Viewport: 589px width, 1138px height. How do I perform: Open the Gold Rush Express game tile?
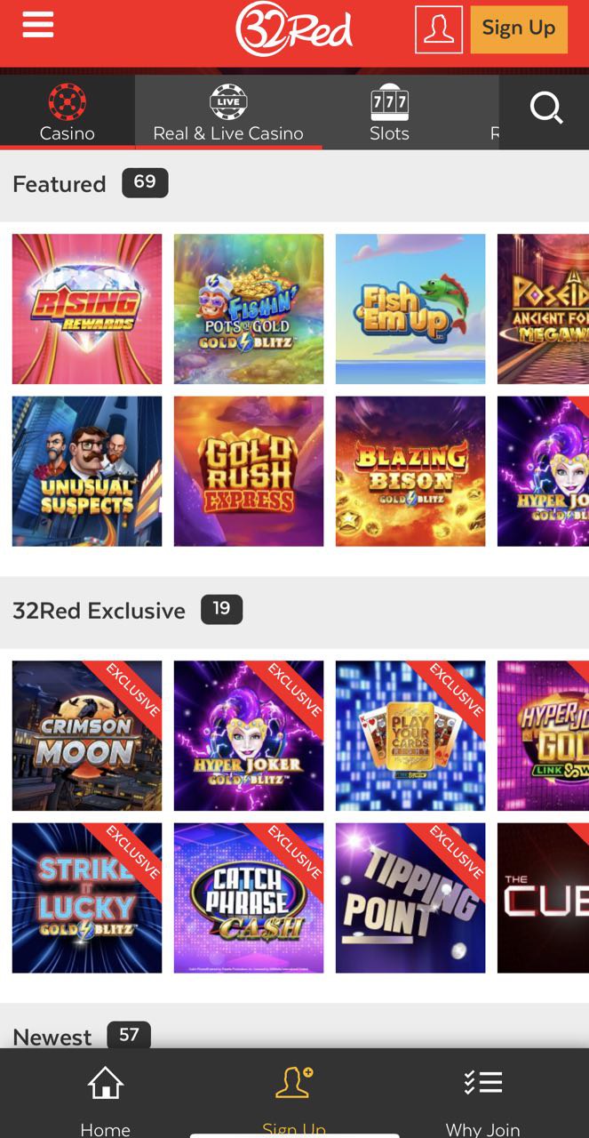249,471
